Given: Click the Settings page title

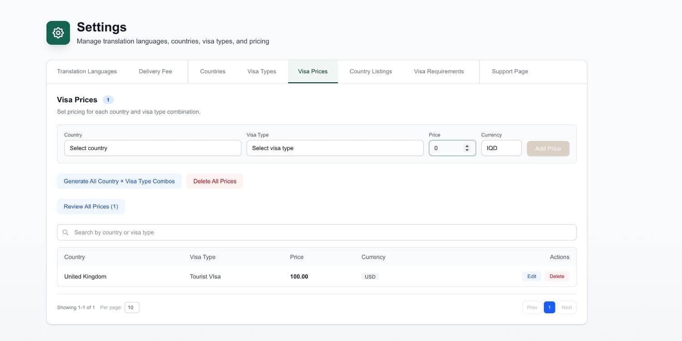Looking at the screenshot, I should click(102, 27).
